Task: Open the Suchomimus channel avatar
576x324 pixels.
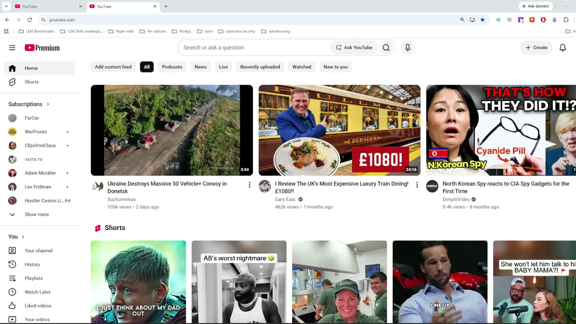Action: pos(97,186)
